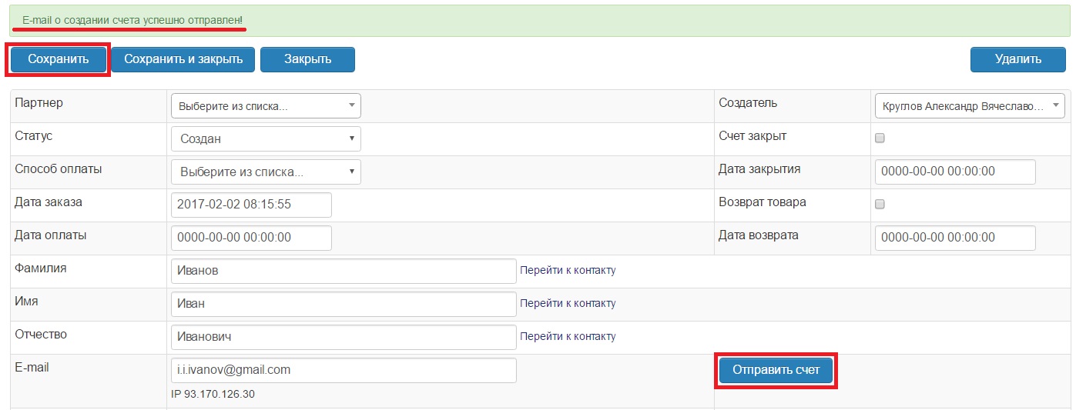Follow Перейти к контакту link beside Имя
The height and width of the screenshot is (410, 1076).
pos(568,304)
